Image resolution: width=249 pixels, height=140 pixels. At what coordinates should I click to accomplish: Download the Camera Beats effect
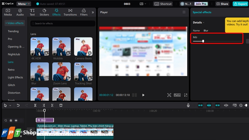coord(90,53)
